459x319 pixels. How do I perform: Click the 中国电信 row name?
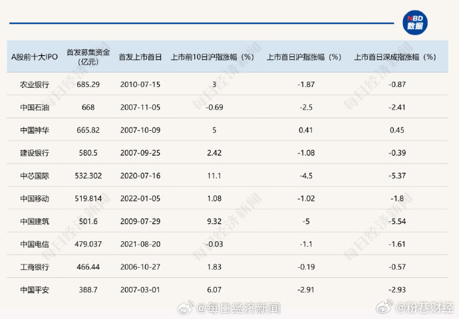tap(35, 244)
